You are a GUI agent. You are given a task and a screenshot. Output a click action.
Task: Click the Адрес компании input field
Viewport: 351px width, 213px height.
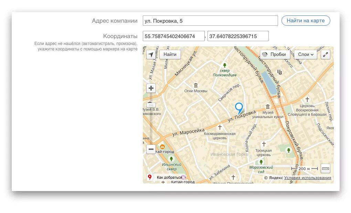(x=210, y=21)
